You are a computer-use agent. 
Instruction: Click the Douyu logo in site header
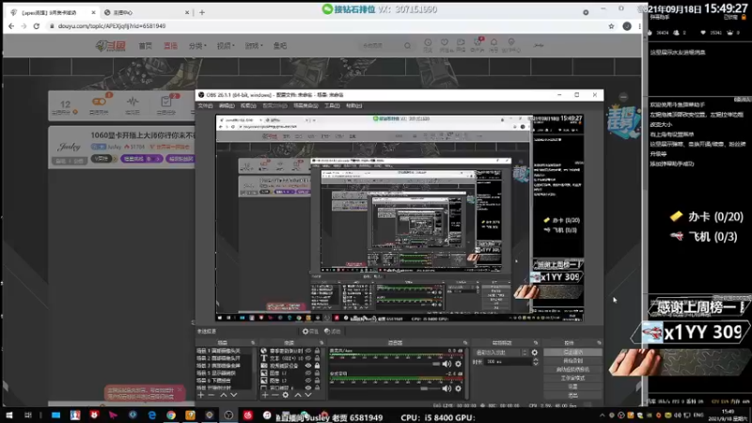coord(110,45)
